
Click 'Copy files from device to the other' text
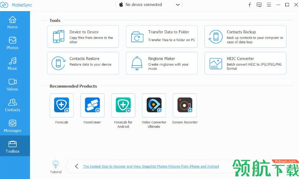click(91, 40)
